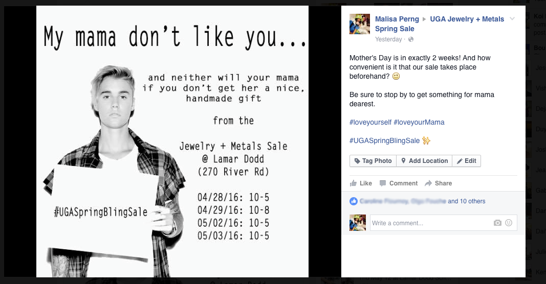
Task: Open the post options dropdown arrow
Action: click(512, 19)
